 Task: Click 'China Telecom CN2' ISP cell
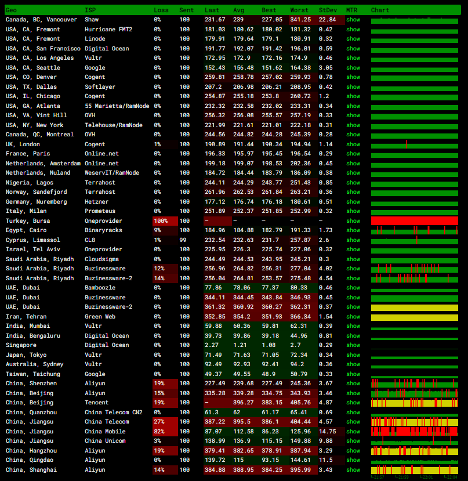point(114,413)
